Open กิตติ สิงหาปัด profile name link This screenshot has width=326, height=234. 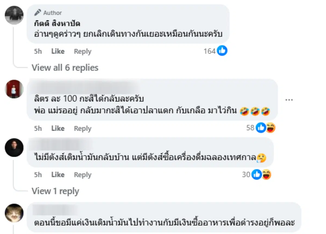coord(57,24)
